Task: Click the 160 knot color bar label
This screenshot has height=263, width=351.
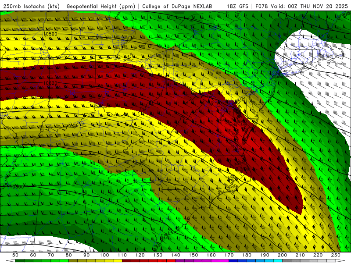Action: (x=211, y=255)
